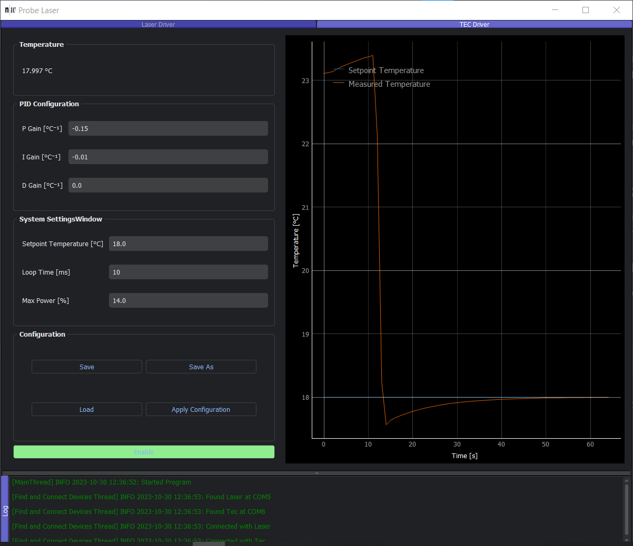Click the PID Configuration group title
The image size is (633, 546).
coord(49,104)
